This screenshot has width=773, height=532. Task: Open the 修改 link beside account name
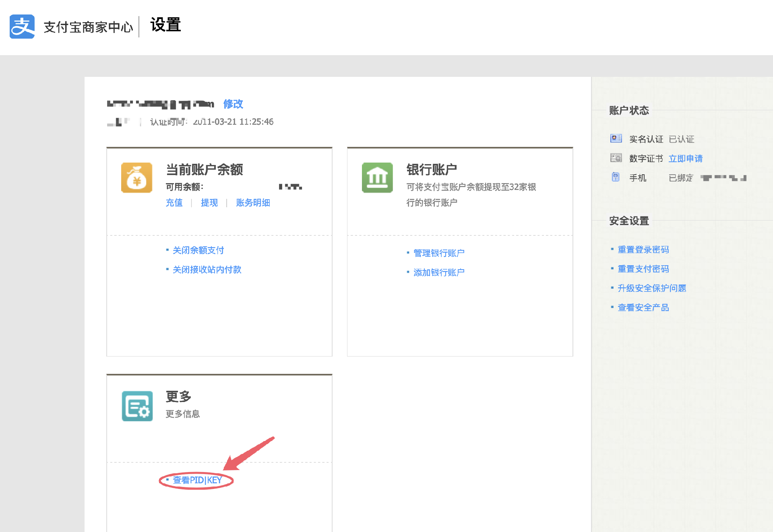[x=233, y=104]
